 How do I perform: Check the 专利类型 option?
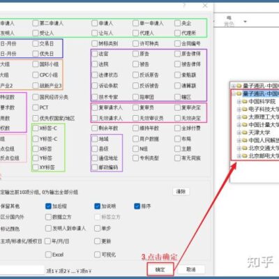(x=135, y=158)
